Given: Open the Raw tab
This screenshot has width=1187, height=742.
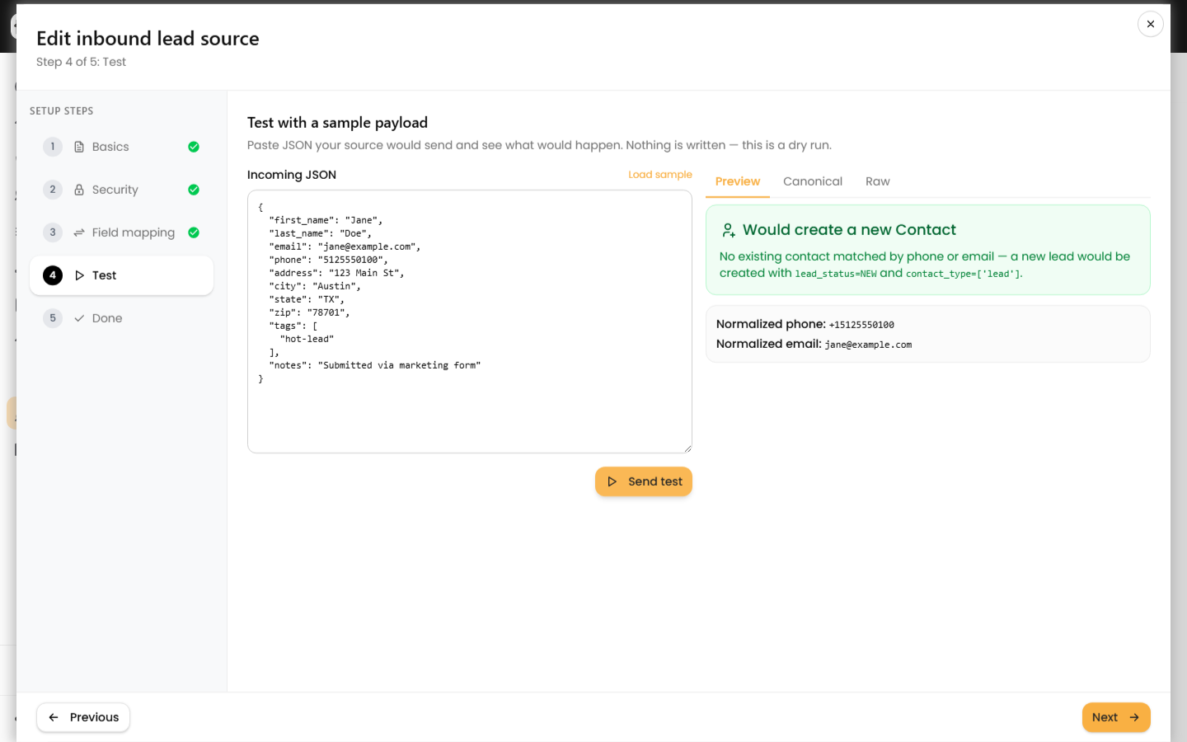Looking at the screenshot, I should click(878, 181).
